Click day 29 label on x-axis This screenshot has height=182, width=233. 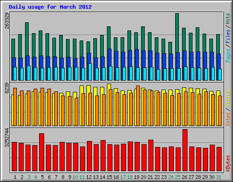(205, 177)
